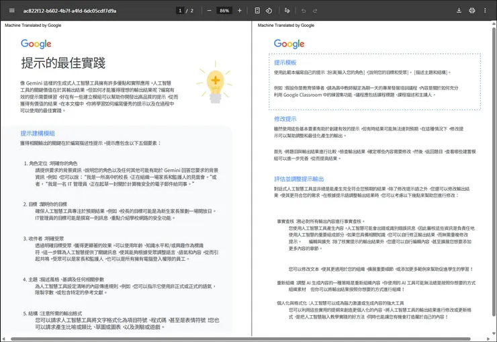Image resolution: width=497 pixels, height=342 pixels.
Task: Click the scroll right arrow of horizontal scrollbar
Action: [488, 339]
